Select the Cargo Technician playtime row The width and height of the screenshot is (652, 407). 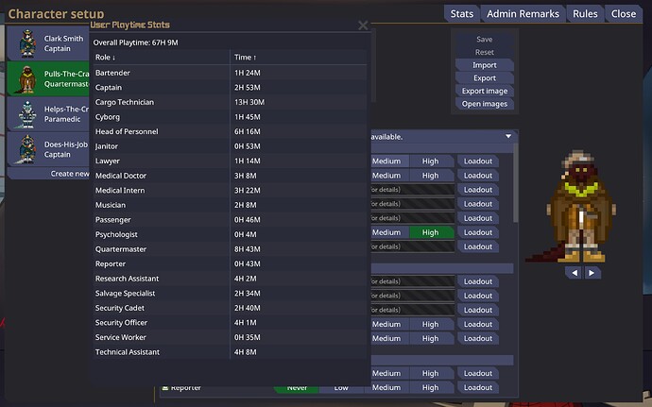point(227,102)
